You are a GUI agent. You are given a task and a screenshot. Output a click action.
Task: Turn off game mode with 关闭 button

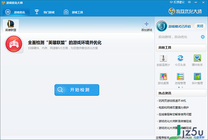point(200,26)
